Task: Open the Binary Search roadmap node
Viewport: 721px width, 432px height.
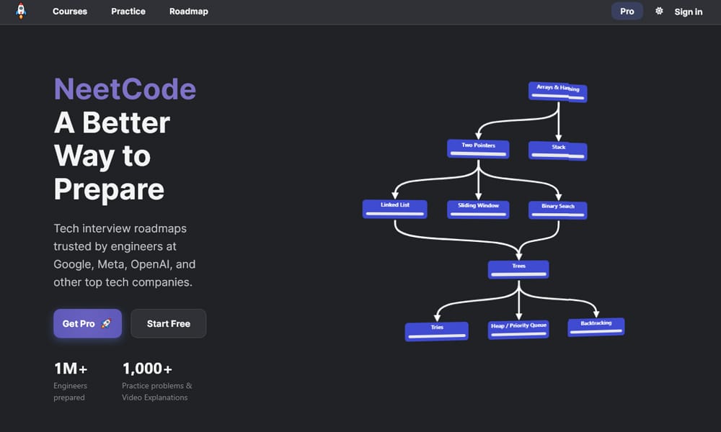Action: tap(558, 210)
